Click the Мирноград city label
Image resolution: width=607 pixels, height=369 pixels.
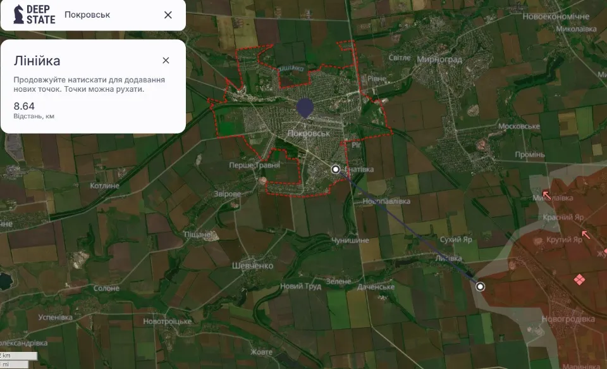click(440, 59)
